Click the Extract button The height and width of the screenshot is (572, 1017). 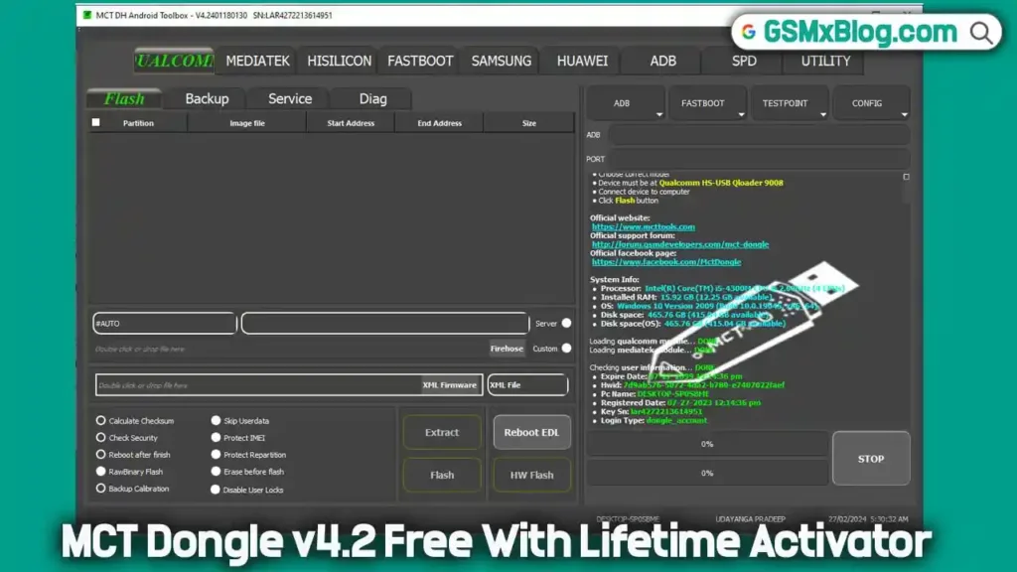click(442, 432)
